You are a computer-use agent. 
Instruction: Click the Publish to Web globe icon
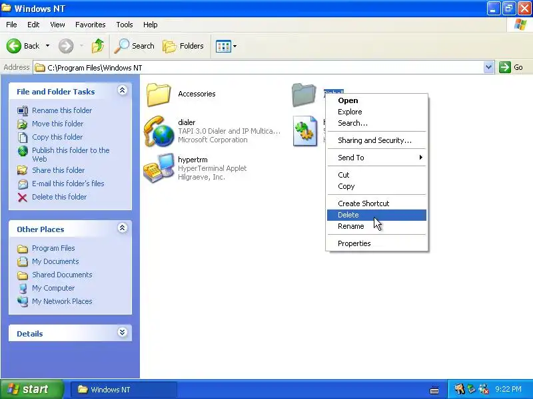(23, 151)
